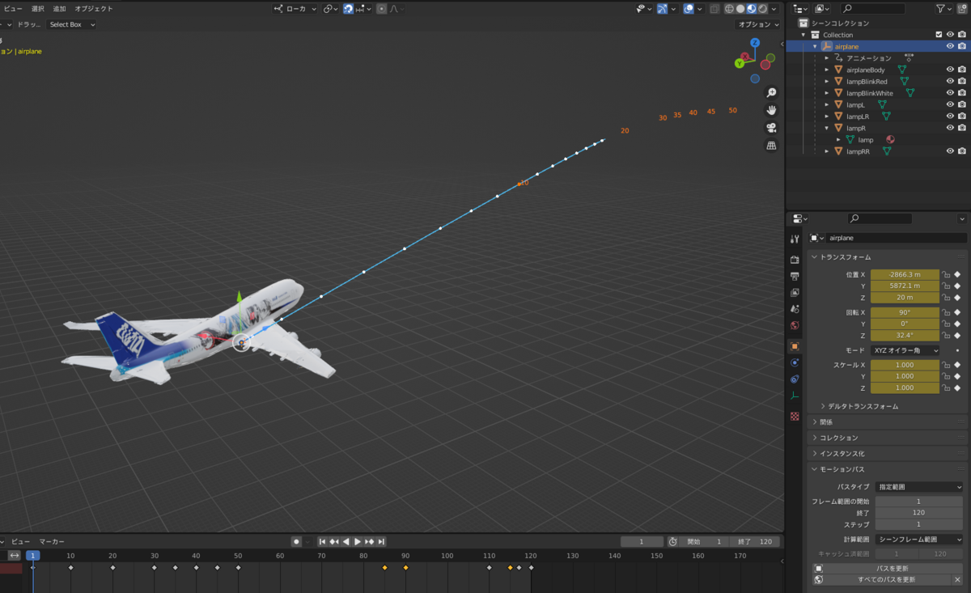Screen dimensions: 971x593
Task: Click the airplaneBody mesh data icon
Action: pos(901,70)
